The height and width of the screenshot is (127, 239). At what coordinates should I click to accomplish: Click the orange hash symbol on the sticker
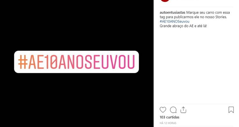point(23,62)
